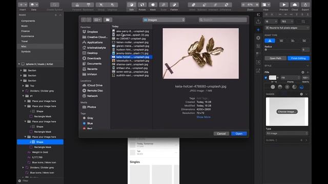Select the Mirrored point type button

(x=281, y=41)
